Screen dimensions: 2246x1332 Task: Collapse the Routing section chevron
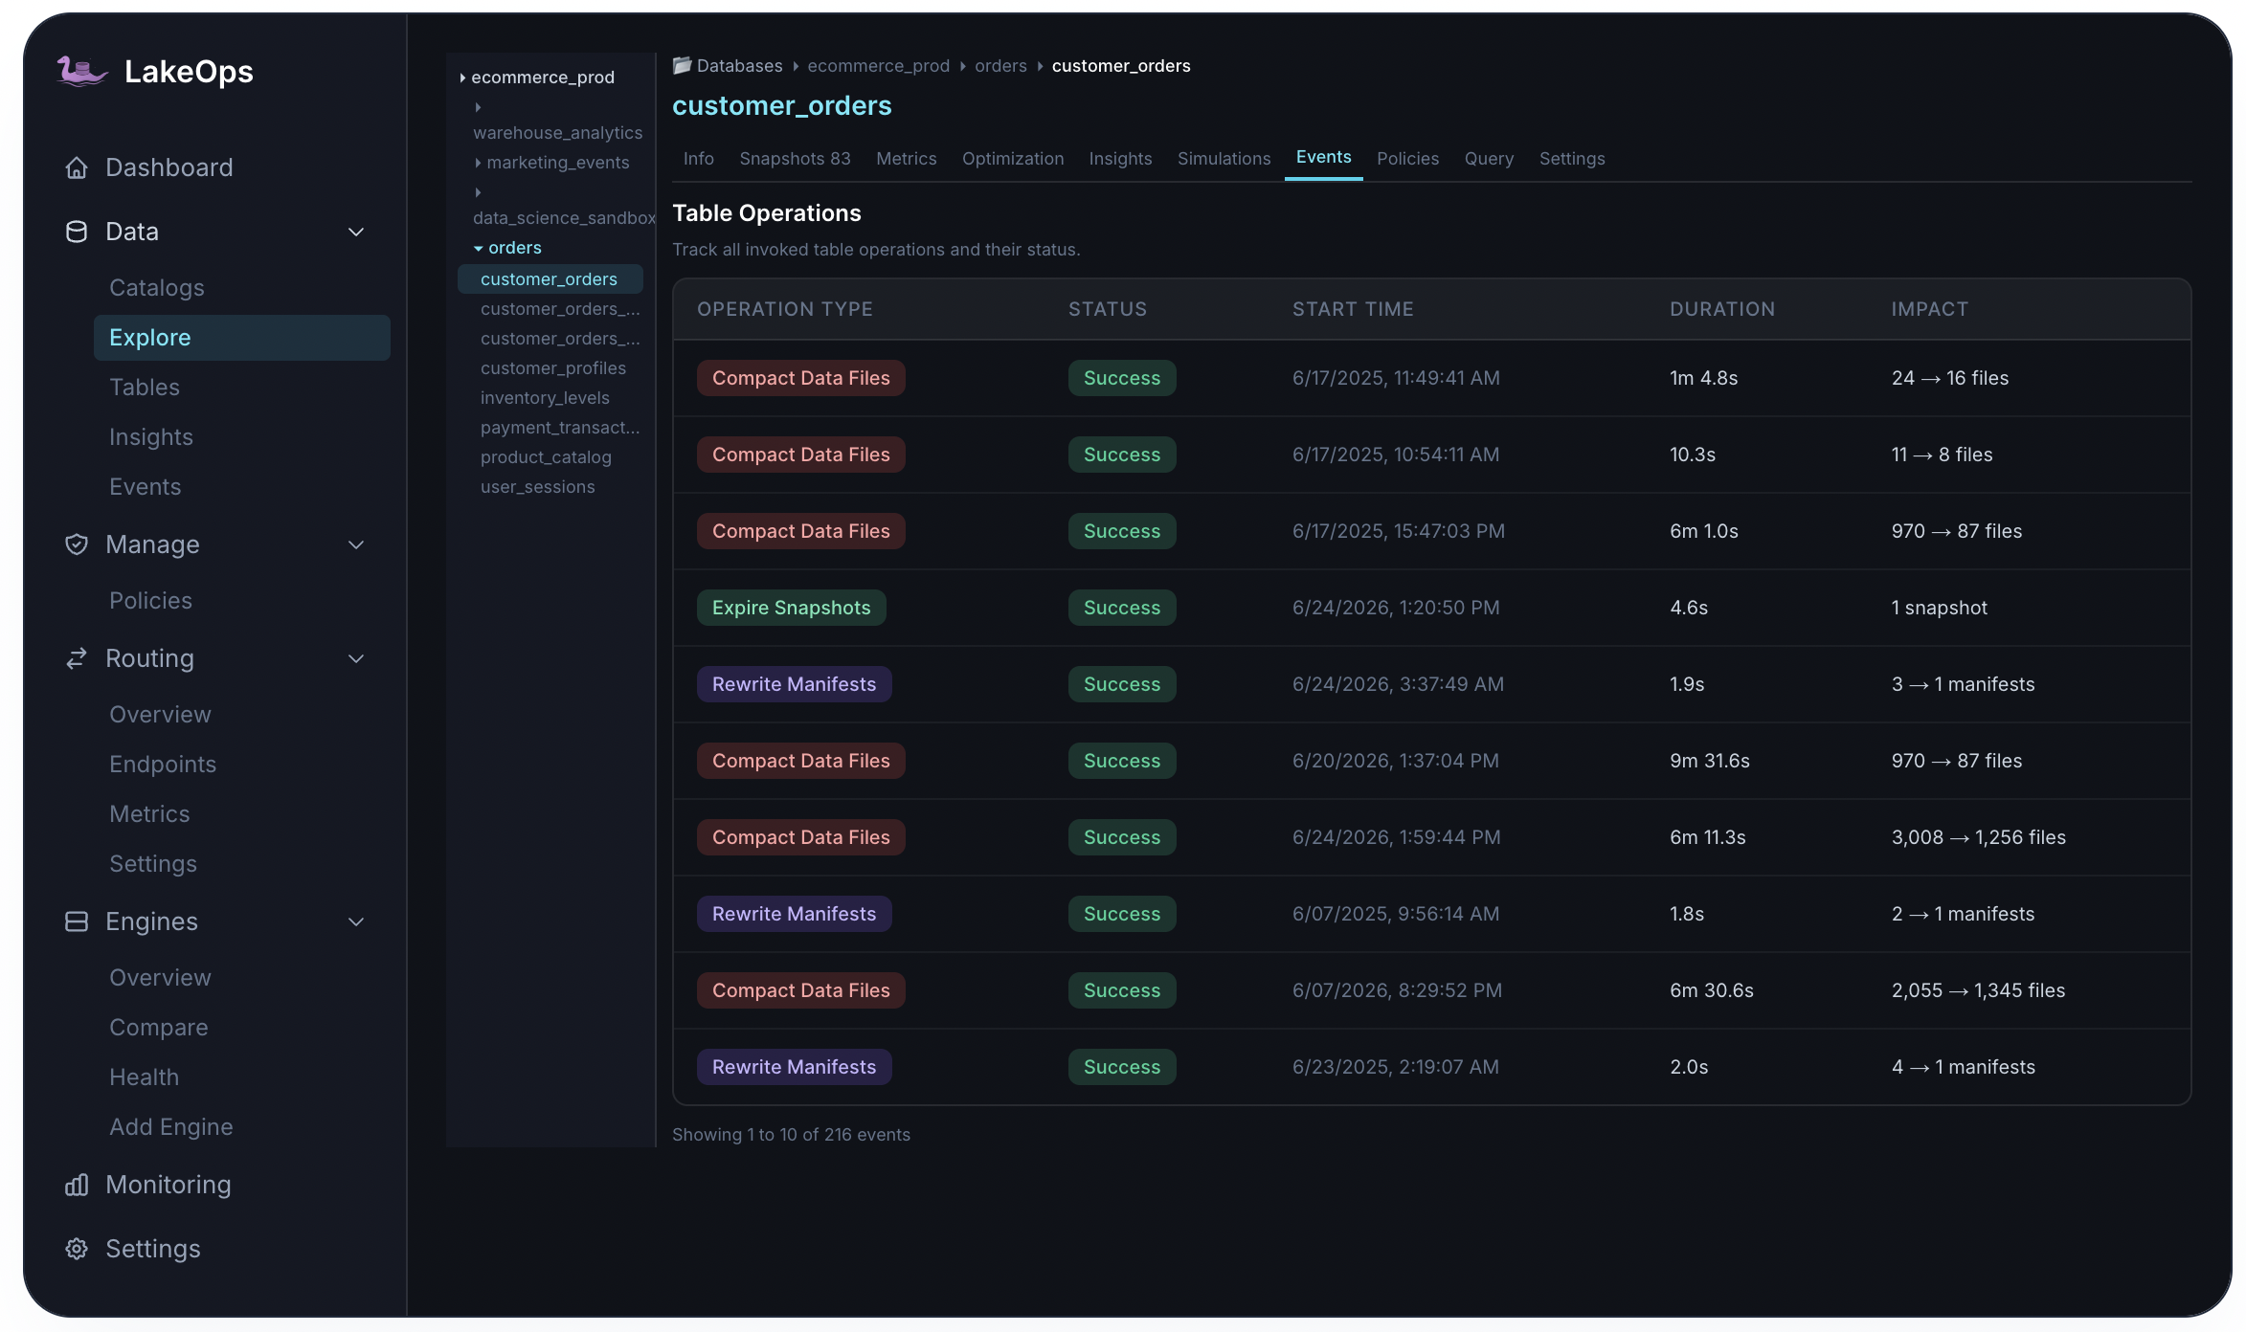pyautogui.click(x=356, y=658)
